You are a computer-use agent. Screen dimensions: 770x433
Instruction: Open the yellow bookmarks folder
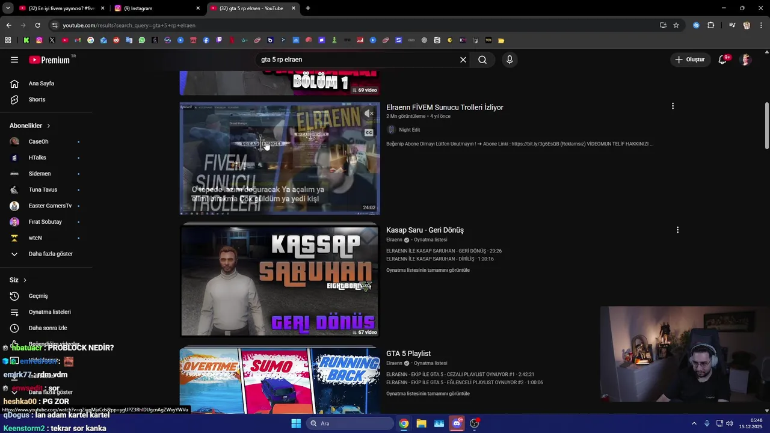(x=501, y=40)
